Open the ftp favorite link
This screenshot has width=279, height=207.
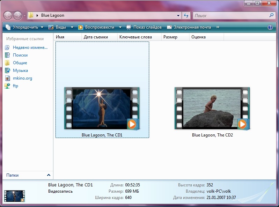click(x=15, y=86)
